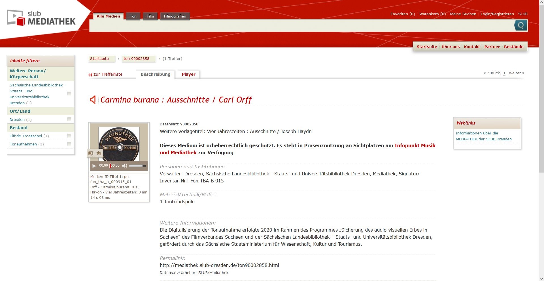Click Login/Registrieren
Viewport: 544px width, 281px height.
click(x=497, y=14)
